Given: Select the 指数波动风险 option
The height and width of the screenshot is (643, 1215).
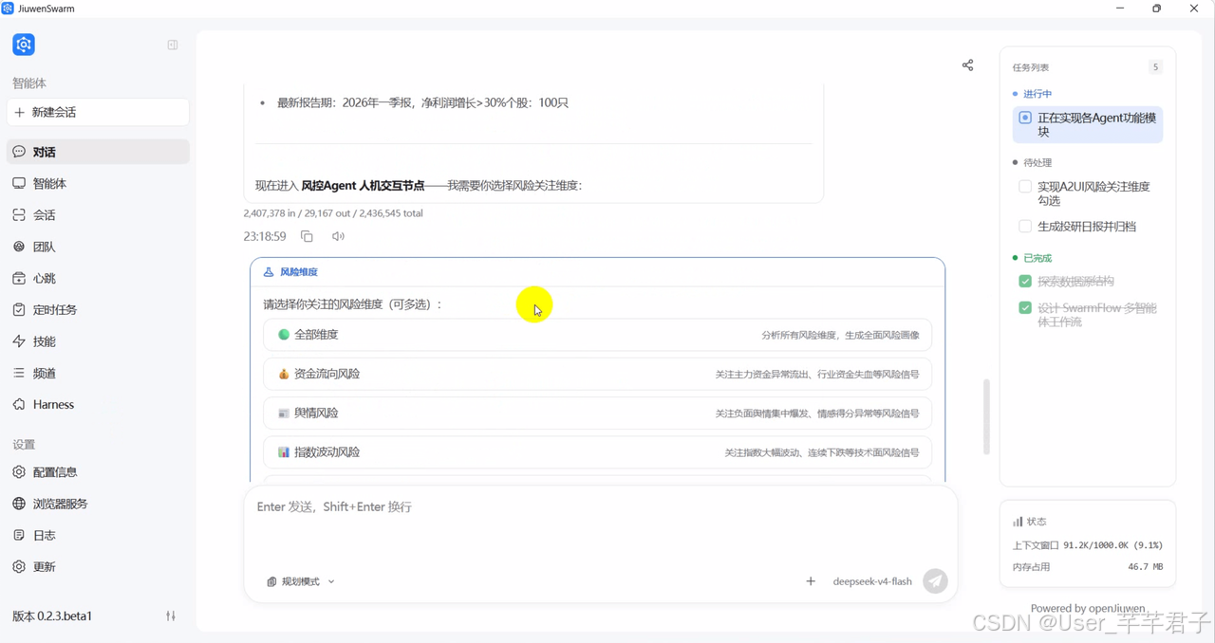Looking at the screenshot, I should (597, 452).
